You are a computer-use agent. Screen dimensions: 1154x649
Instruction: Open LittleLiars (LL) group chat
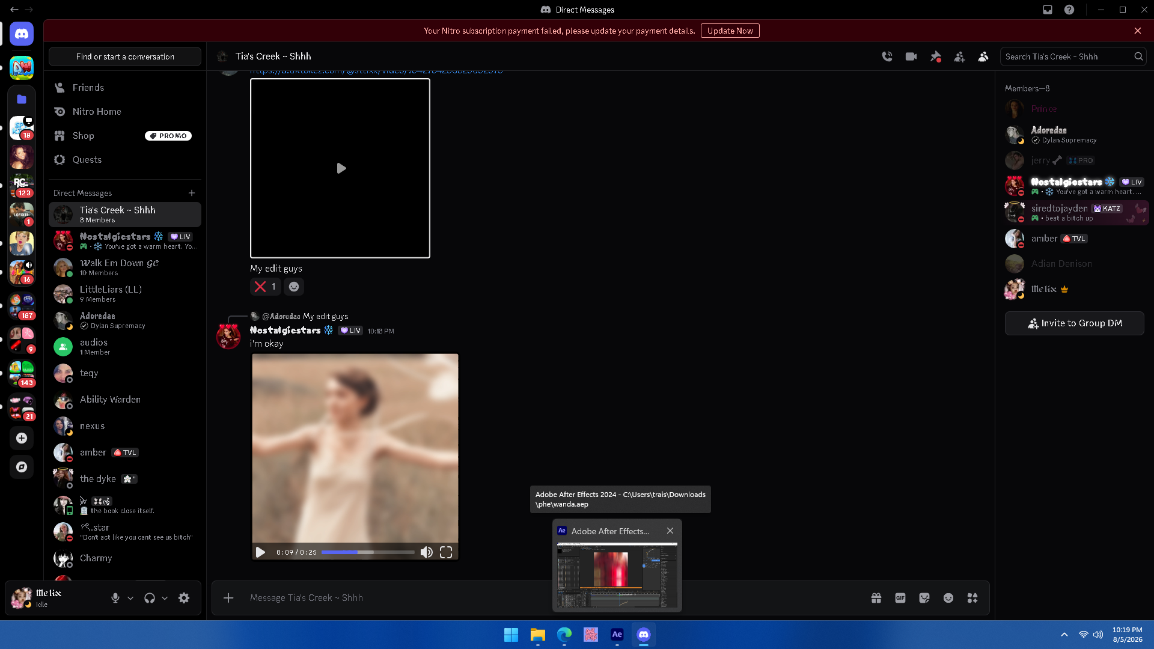[x=125, y=294]
